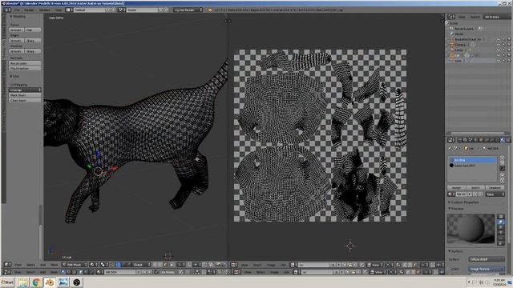The image size is (513, 288).
Task: Open the Global transform orientation dropdown
Action: [142, 265]
